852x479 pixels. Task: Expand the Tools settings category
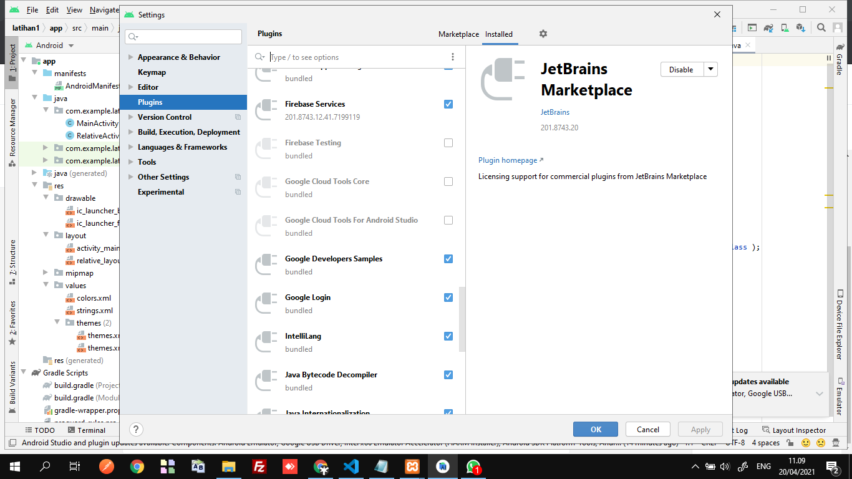click(130, 162)
